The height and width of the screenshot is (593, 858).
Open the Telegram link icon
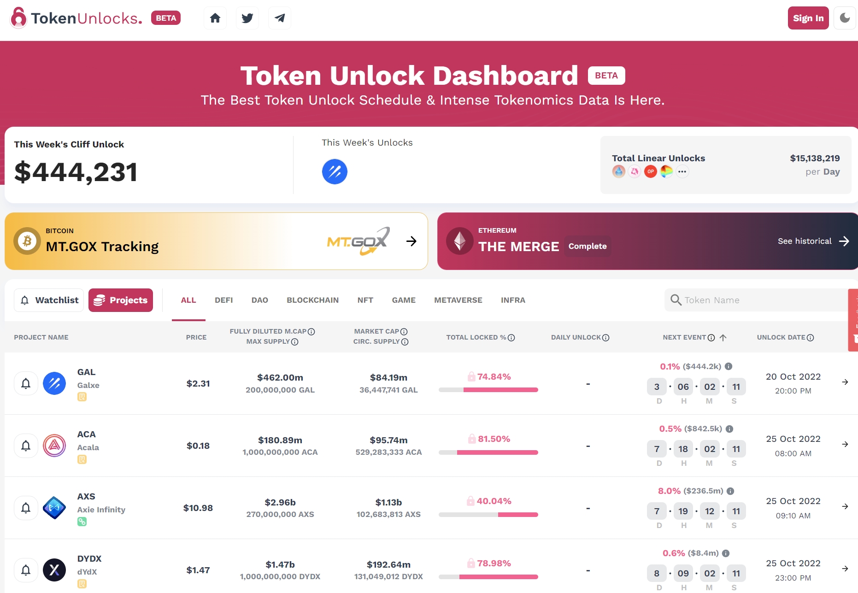280,18
